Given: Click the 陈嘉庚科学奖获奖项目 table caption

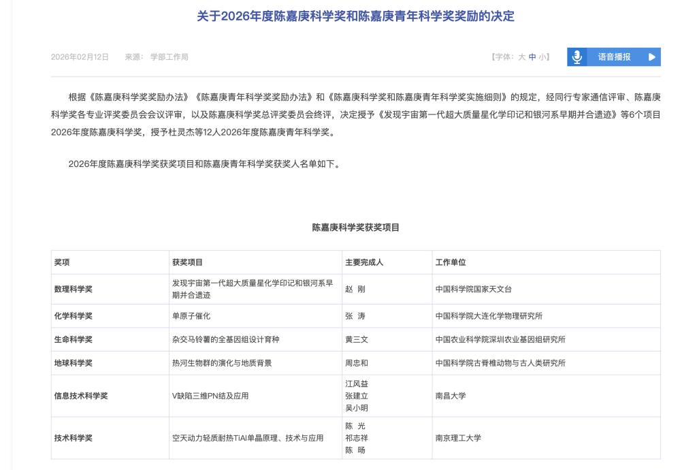Looking at the screenshot, I should tap(355, 228).
